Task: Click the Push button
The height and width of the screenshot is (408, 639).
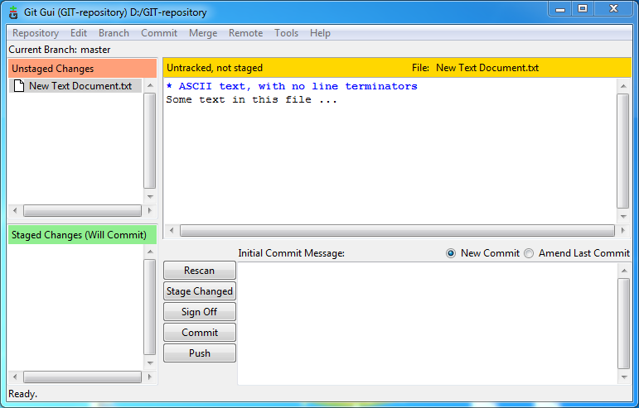Action: pyautogui.click(x=199, y=353)
